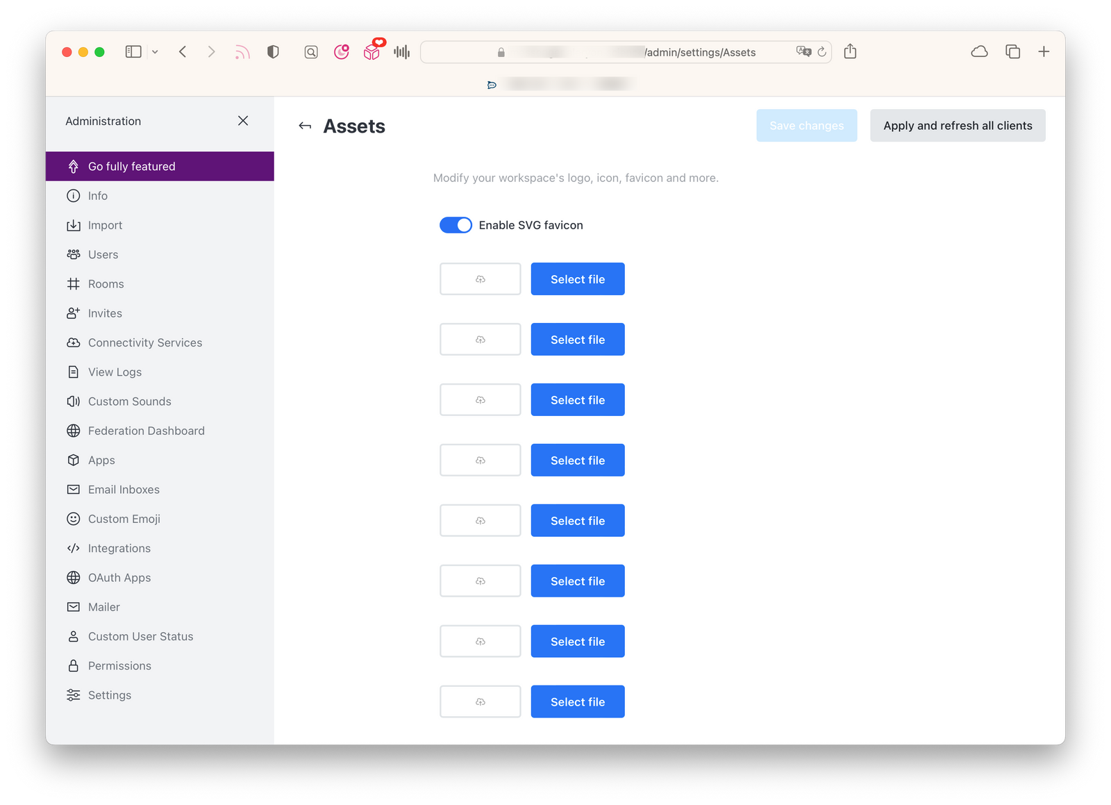1111x805 pixels.
Task: Reload the page with the refresh icon
Action: [822, 52]
